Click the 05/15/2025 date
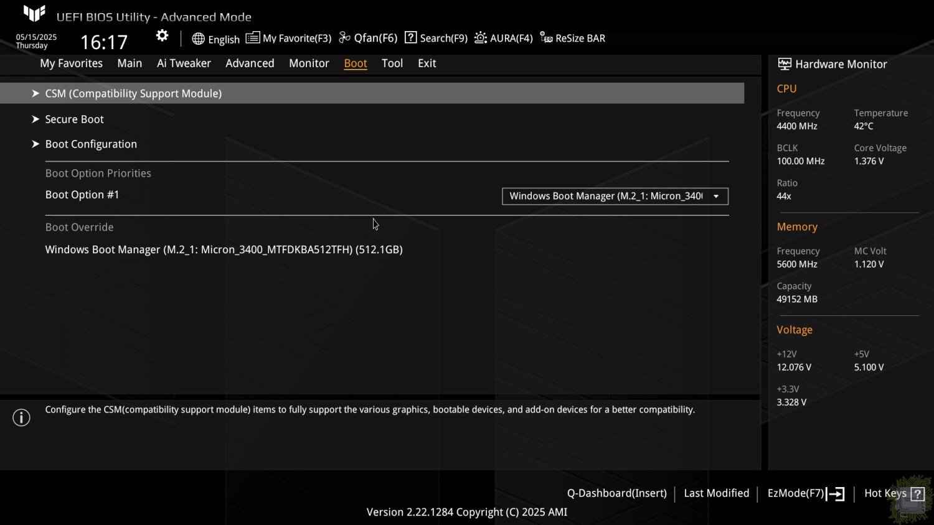 coord(36,37)
